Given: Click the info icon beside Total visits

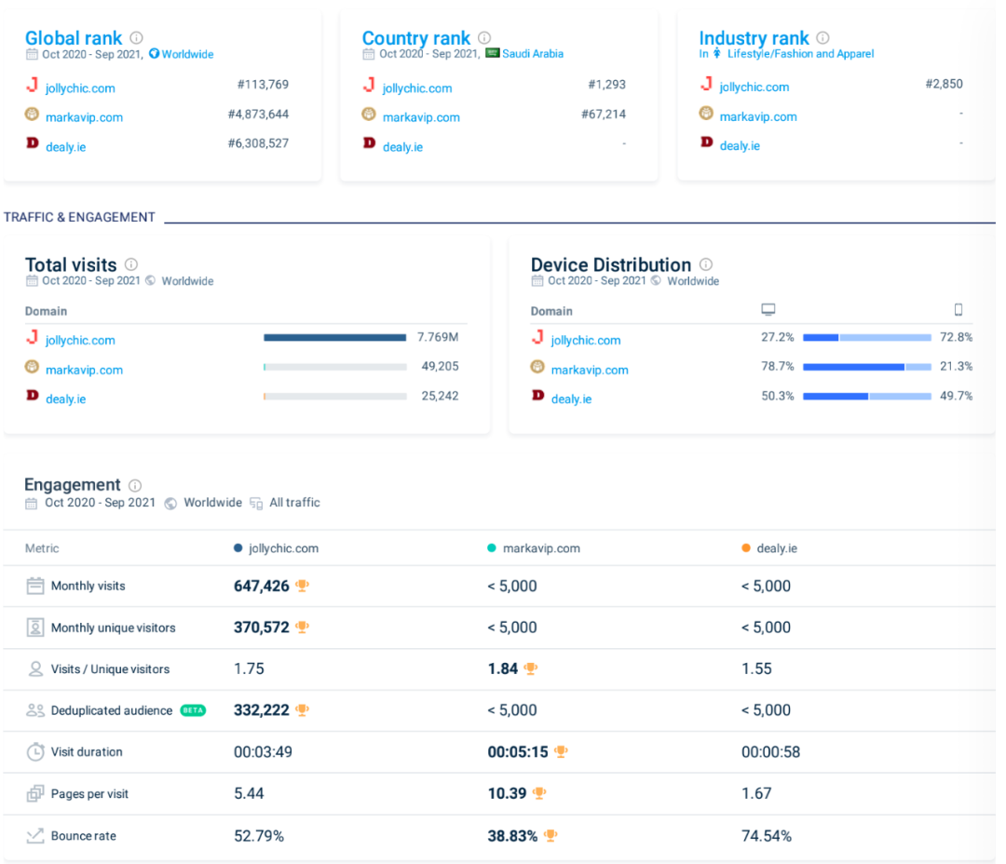Looking at the screenshot, I should [131, 264].
